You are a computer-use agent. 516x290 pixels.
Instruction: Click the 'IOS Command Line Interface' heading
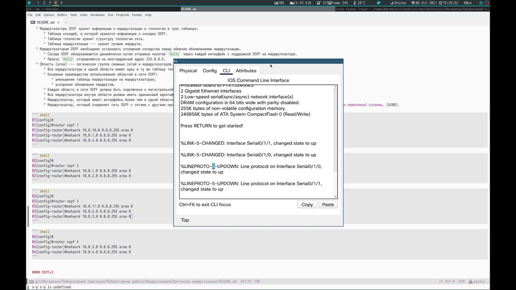pos(258,80)
